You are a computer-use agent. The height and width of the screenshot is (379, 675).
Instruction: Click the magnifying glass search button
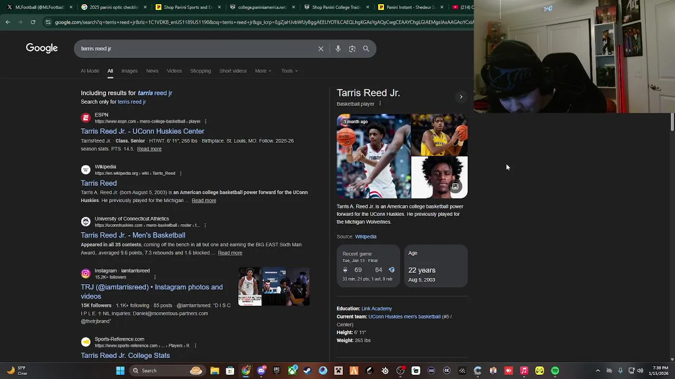(366, 48)
